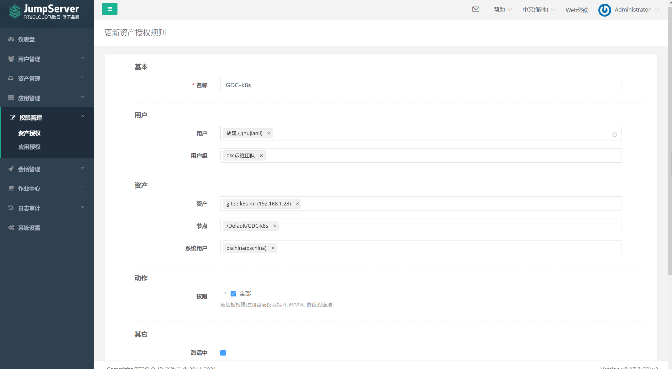The image size is (672, 369).
Task: Toggle the sidebar hamburger menu button
Action: (110, 9)
